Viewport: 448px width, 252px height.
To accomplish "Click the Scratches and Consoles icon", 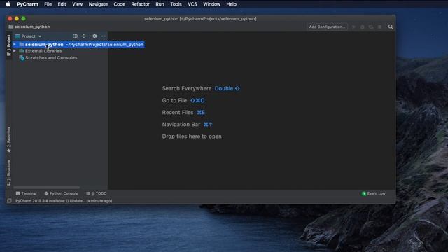I will coord(22,58).
